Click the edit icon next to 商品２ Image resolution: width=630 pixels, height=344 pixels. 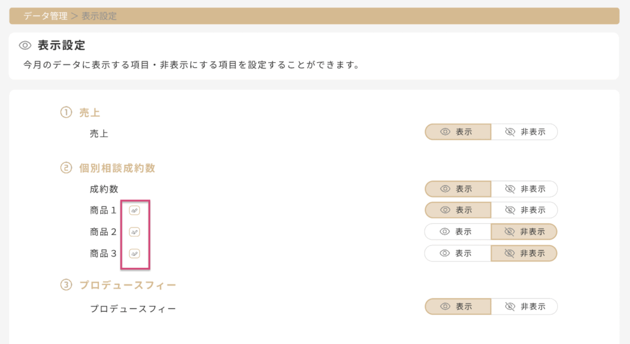pyautogui.click(x=135, y=232)
